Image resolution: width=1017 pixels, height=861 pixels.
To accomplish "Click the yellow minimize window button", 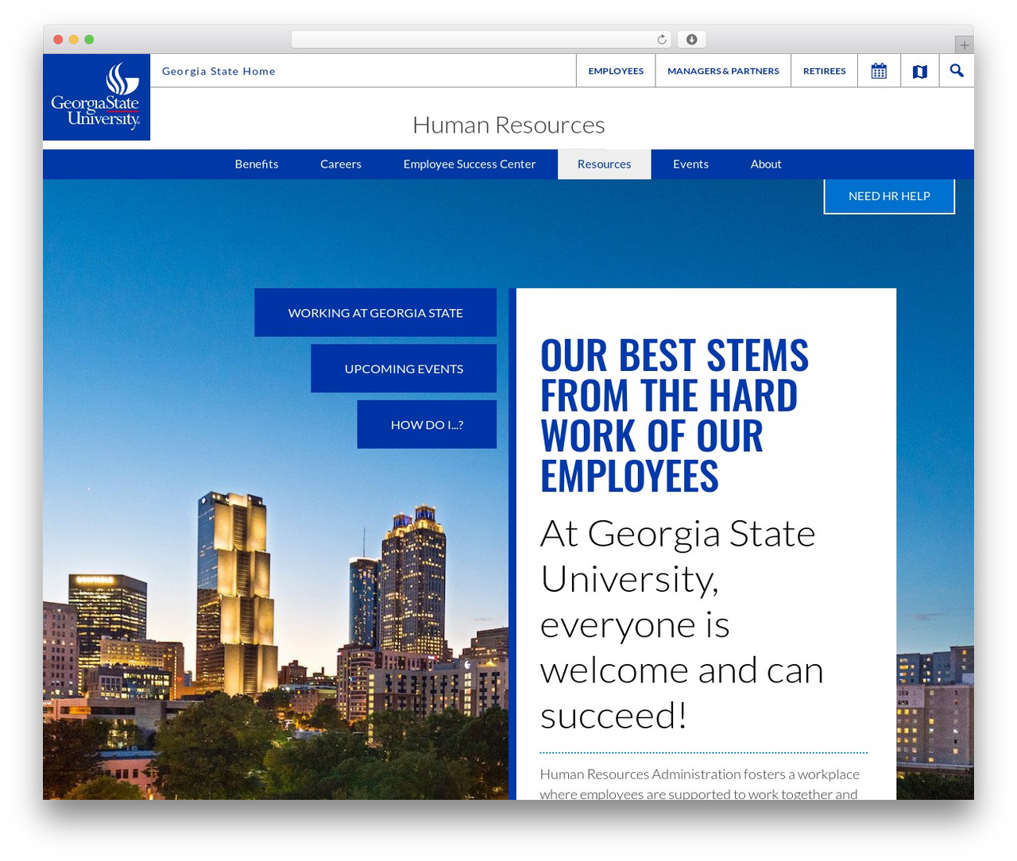I will pyautogui.click(x=74, y=40).
